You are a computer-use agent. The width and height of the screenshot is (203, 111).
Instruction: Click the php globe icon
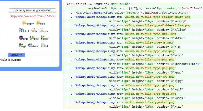pyautogui.click(x=21, y=38)
